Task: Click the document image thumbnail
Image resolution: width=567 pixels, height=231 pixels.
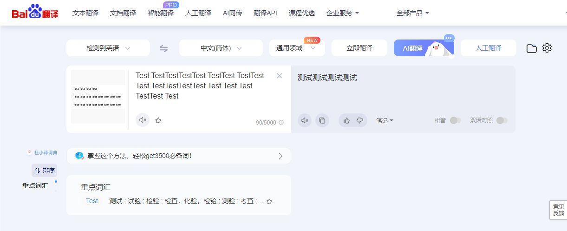Action: (98, 97)
